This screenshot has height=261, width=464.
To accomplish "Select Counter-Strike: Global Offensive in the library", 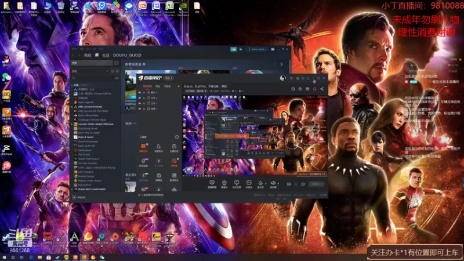I will click(96, 124).
